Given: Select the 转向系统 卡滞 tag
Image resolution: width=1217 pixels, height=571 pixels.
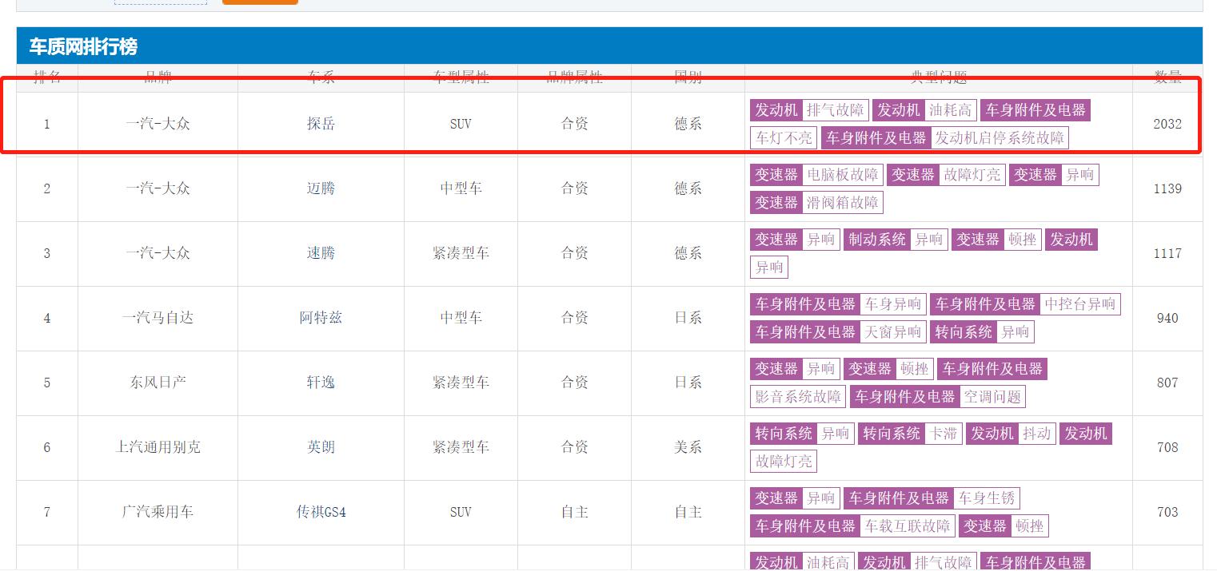Looking at the screenshot, I should 910,434.
